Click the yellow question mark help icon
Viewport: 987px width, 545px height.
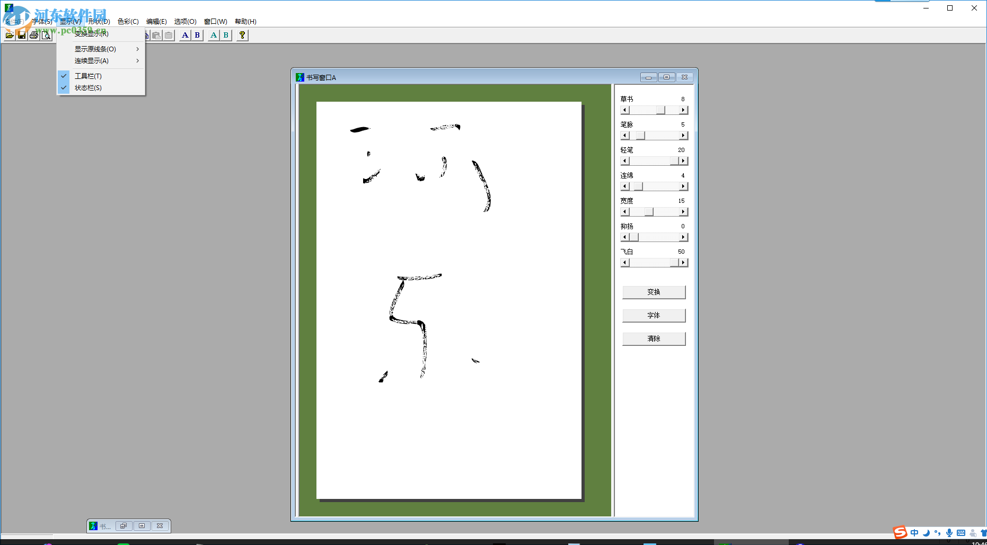tap(242, 35)
